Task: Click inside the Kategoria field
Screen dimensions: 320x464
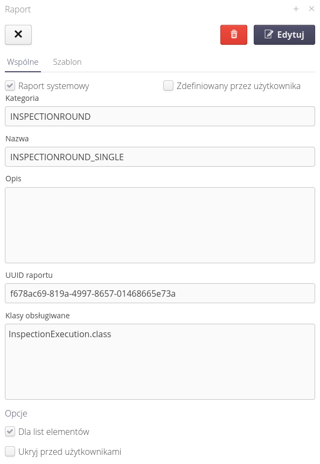Action: tap(160, 116)
